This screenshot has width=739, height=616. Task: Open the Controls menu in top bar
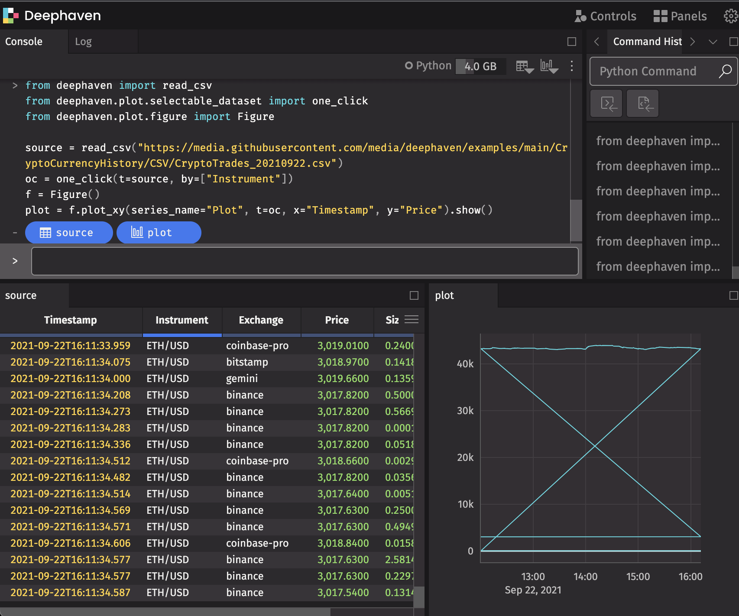tap(606, 16)
